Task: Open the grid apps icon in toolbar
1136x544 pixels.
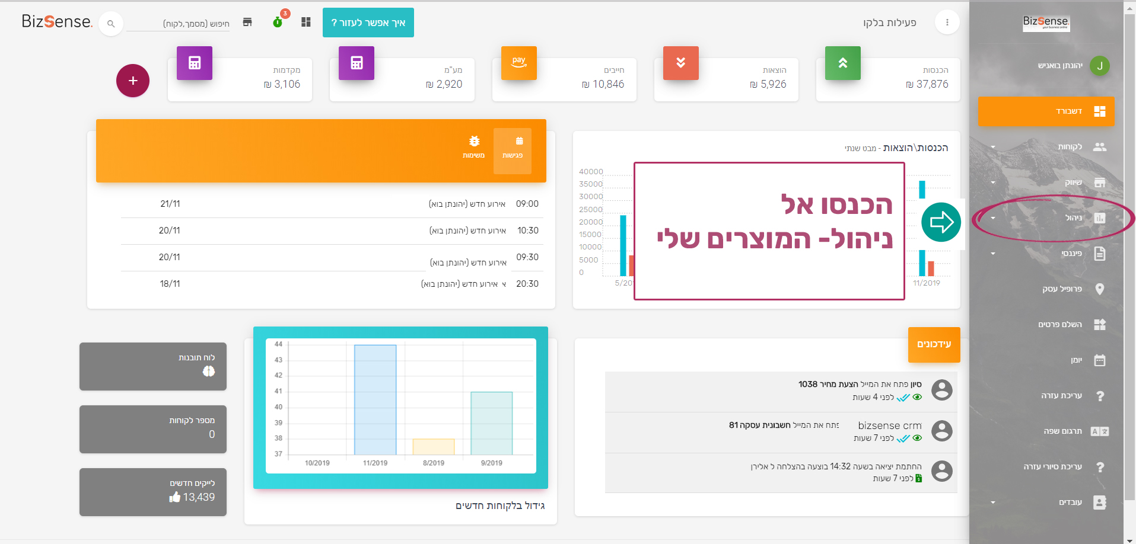Action: [306, 23]
